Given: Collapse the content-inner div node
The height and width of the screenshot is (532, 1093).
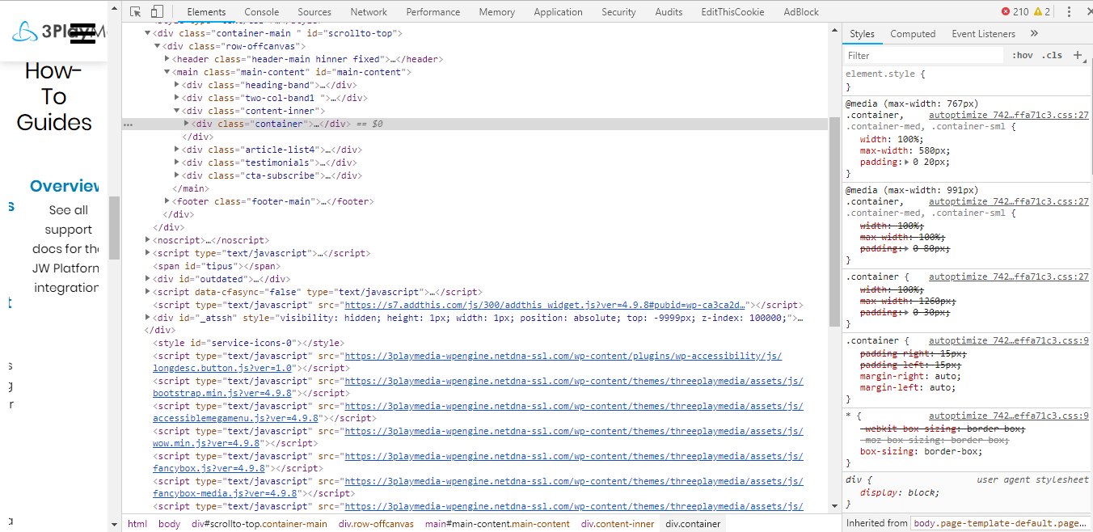Looking at the screenshot, I should click(177, 112).
